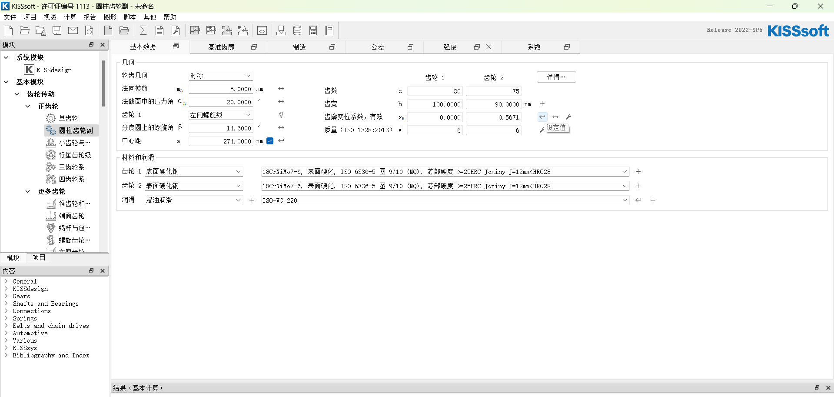Click the send by email envelope icon
834x397 pixels.
(73, 30)
